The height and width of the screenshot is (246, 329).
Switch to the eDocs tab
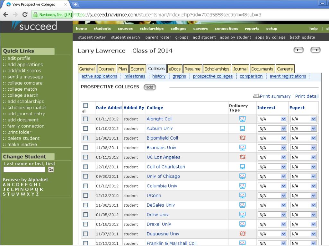click(174, 69)
